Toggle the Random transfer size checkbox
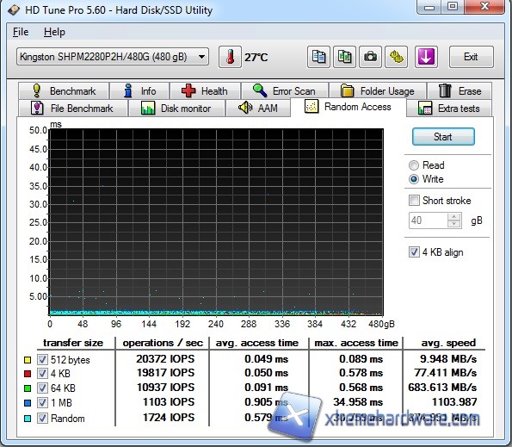512x447 pixels. point(42,419)
